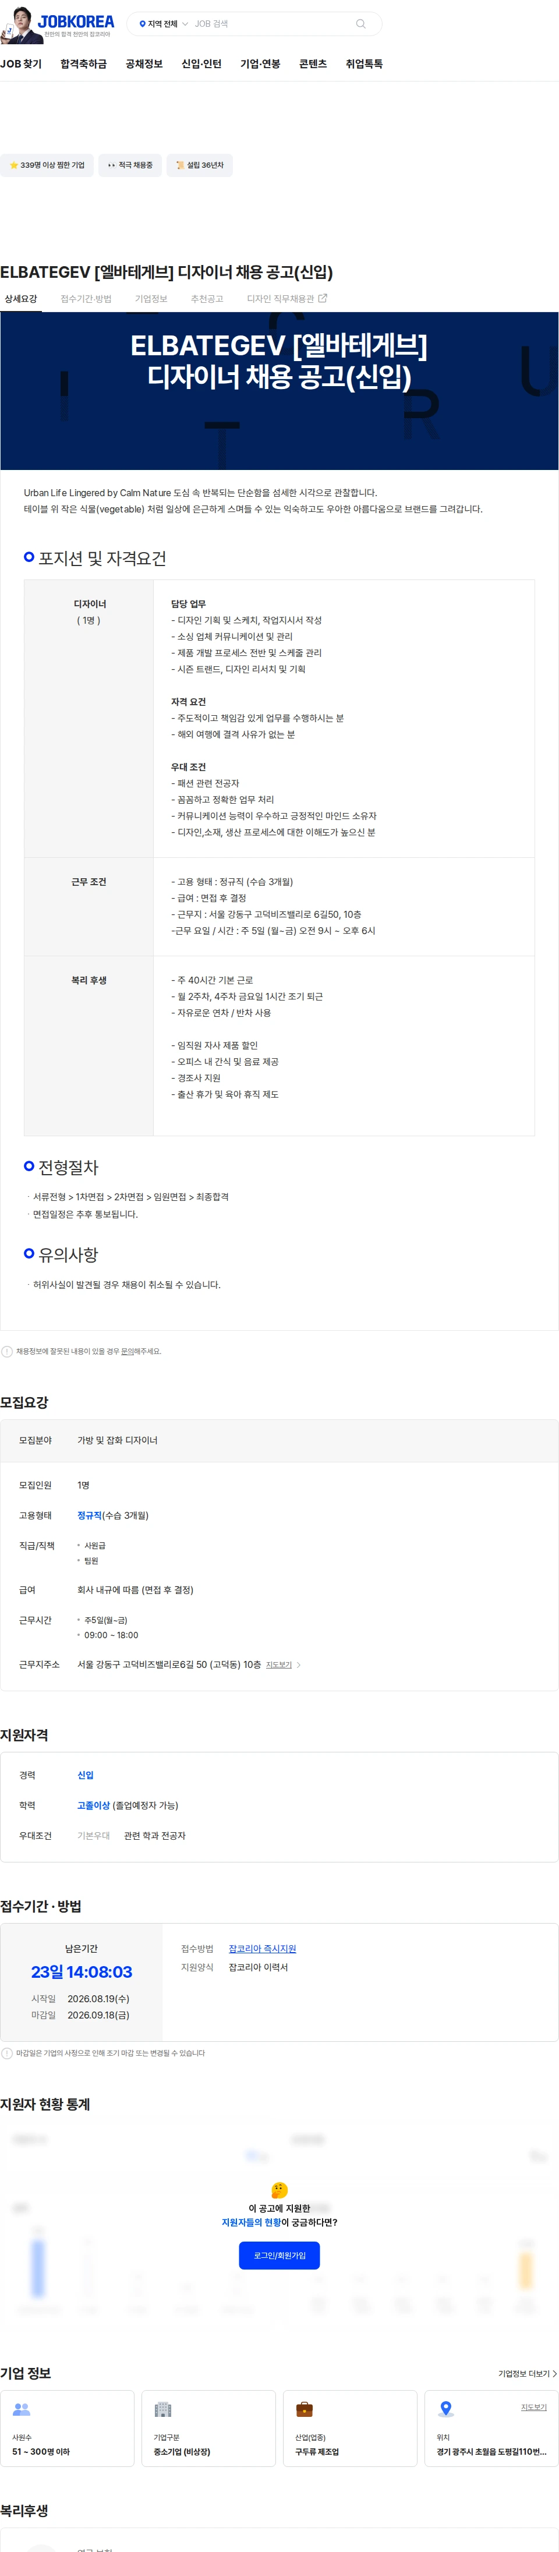Open the JOB 찾기 menu
The width and height of the screenshot is (559, 2552).
pyautogui.click(x=21, y=63)
